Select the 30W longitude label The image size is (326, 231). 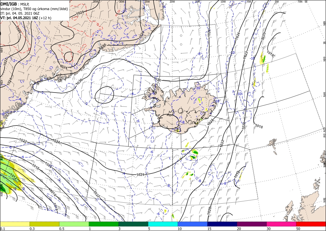click(x=122, y=2)
